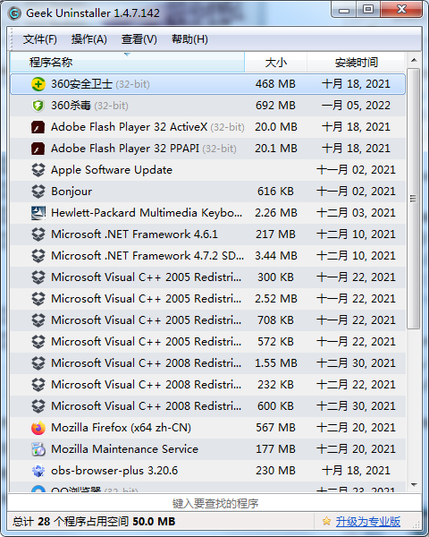This screenshot has height=537, width=429.
Task: Click the Hewlett-Packard Multimedia Keyboard icon
Action: [x=38, y=213]
